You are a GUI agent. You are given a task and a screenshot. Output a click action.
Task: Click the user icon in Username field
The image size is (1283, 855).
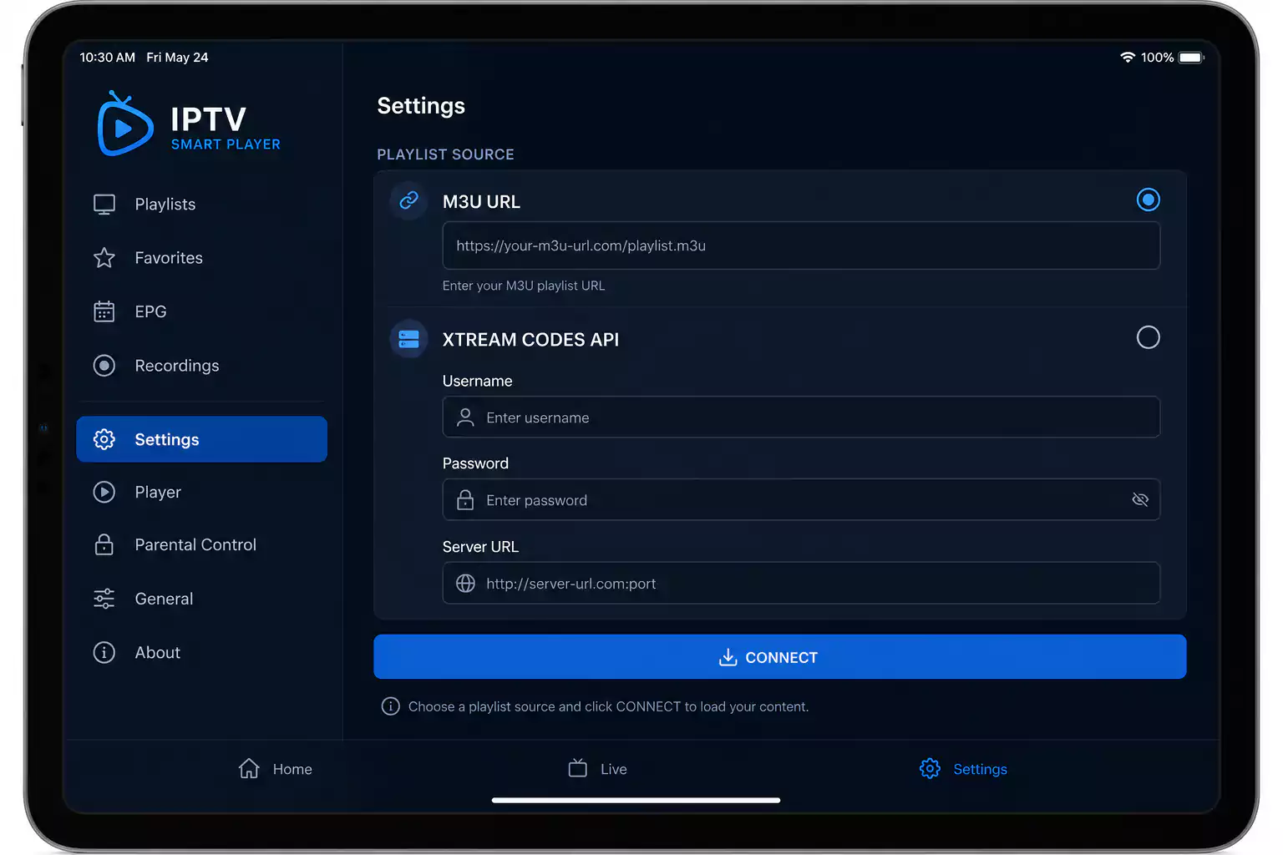465,417
